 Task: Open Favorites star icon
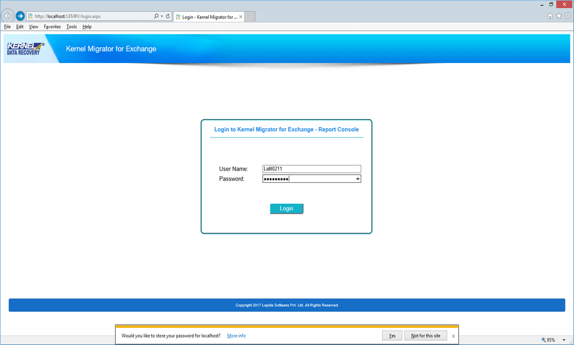(x=559, y=15)
